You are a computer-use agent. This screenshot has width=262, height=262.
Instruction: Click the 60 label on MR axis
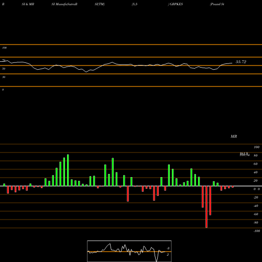(256, 164)
